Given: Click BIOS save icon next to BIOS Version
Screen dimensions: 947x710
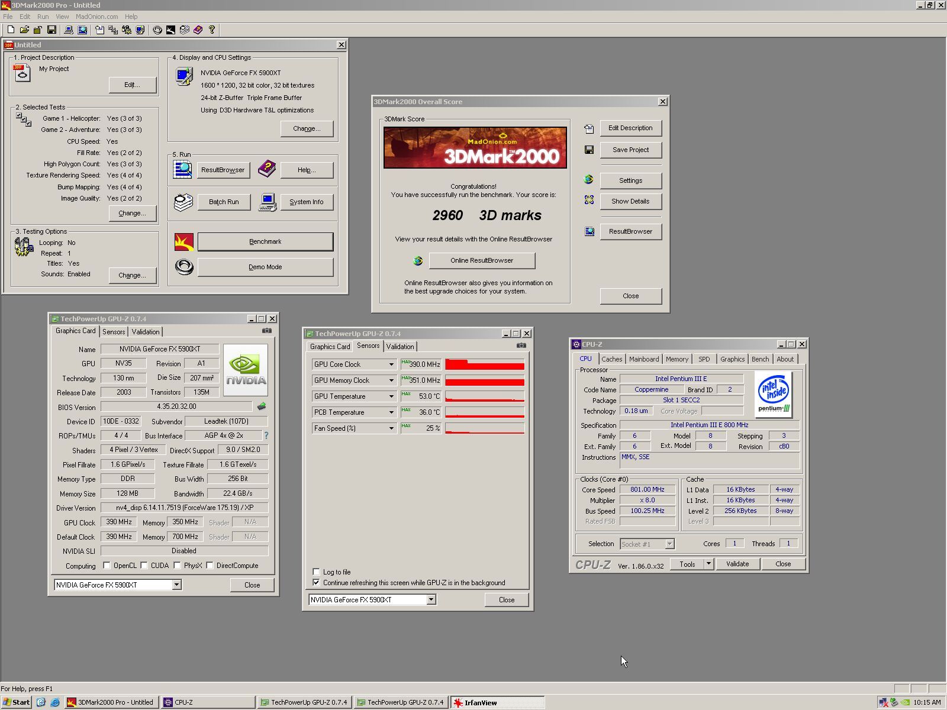Looking at the screenshot, I should coord(262,406).
